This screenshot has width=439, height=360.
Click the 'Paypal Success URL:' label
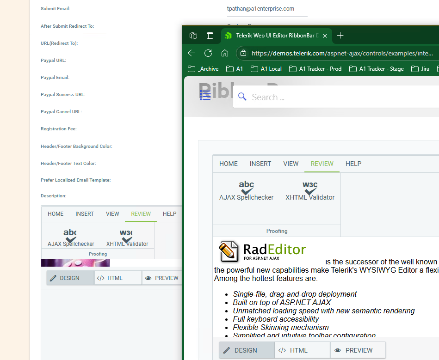(x=63, y=95)
